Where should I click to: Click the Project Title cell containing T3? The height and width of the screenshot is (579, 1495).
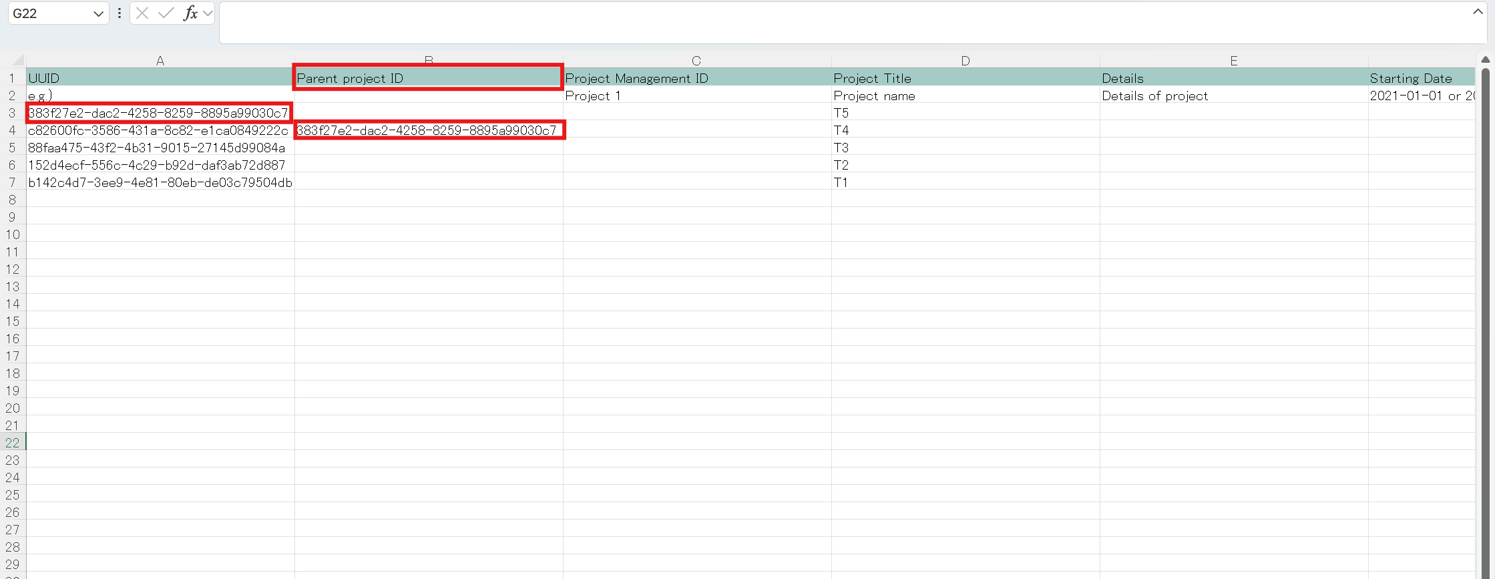tap(965, 148)
